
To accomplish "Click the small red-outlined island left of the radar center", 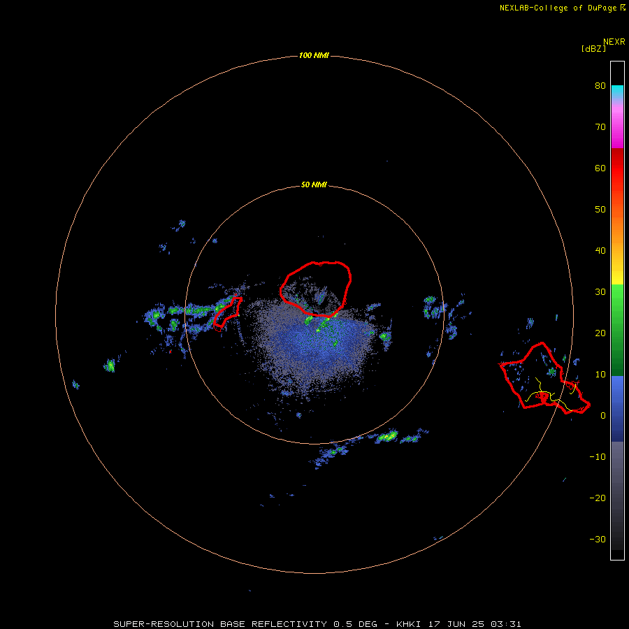I will (x=227, y=312).
